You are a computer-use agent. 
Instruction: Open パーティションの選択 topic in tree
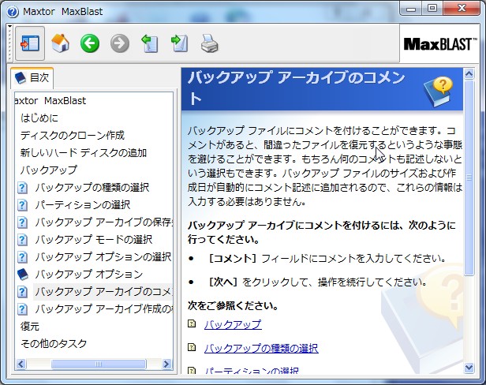[x=83, y=204]
